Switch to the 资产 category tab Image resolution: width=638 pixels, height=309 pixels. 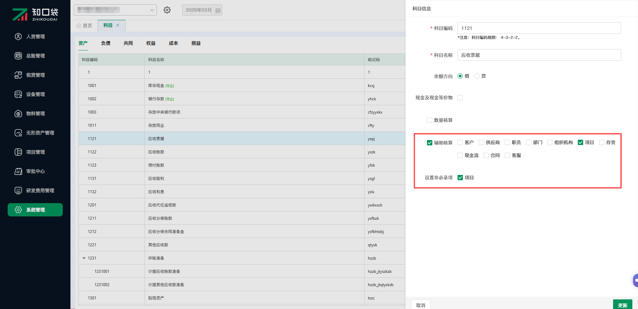pyautogui.click(x=83, y=43)
